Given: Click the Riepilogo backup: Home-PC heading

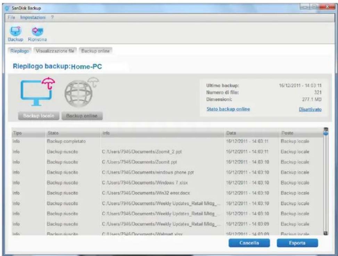Looking at the screenshot, I should [57, 66].
